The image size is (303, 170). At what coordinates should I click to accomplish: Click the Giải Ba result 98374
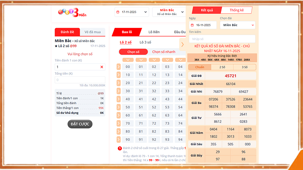click(x=214, y=107)
